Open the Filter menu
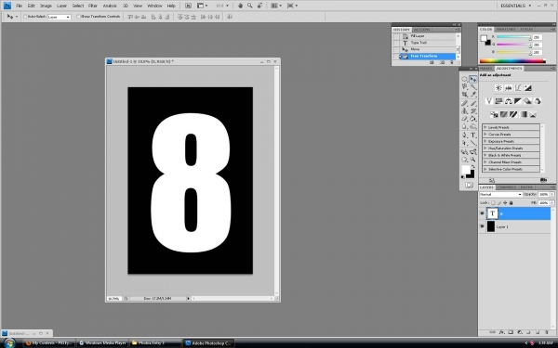 click(x=92, y=6)
